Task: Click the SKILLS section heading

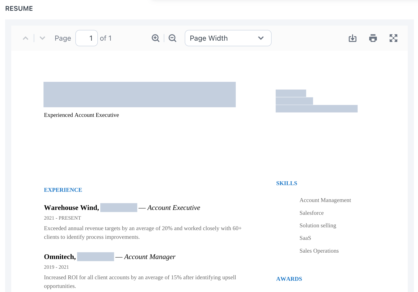Action: coord(286,183)
